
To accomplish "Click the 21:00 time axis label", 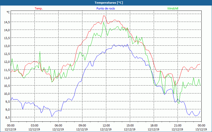I will (178, 126).
